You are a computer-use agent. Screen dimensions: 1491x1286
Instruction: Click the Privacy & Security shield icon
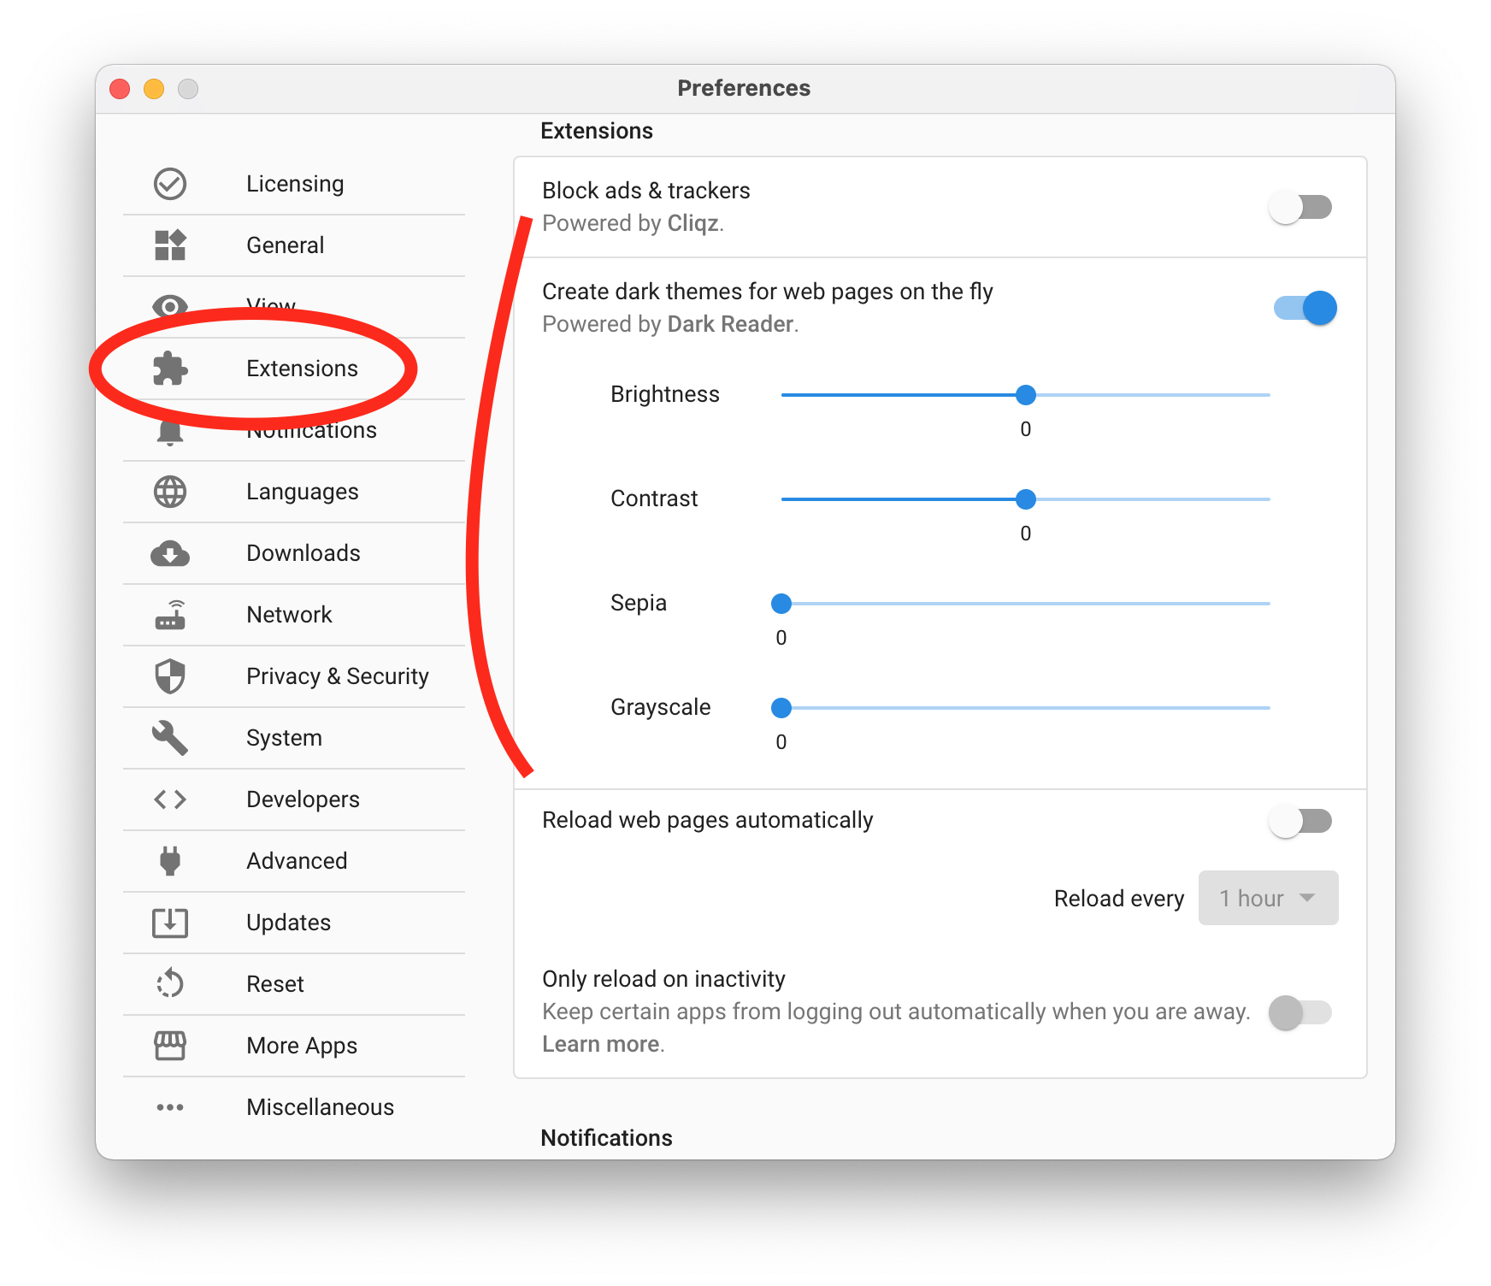click(x=170, y=676)
